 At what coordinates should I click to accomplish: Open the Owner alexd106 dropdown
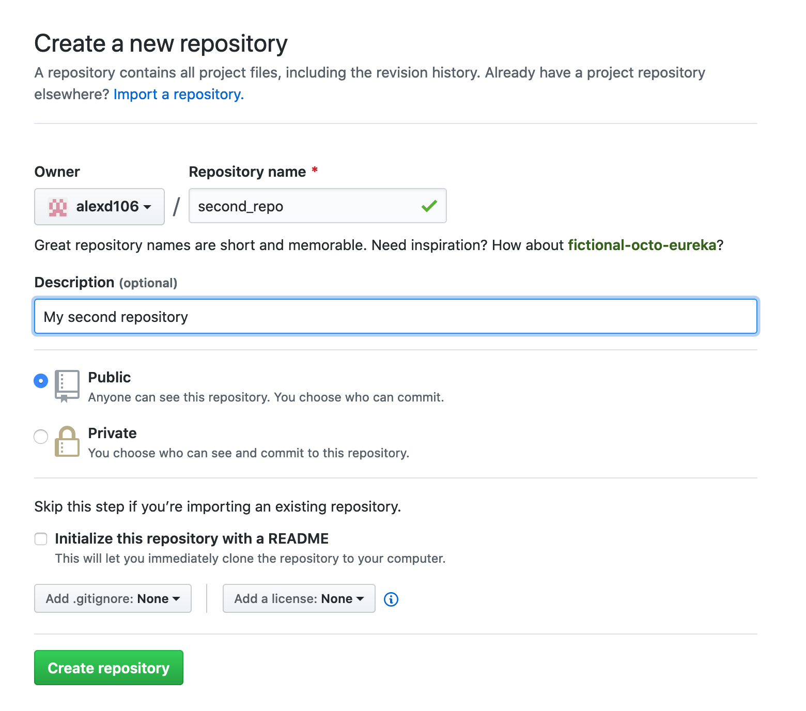click(x=99, y=207)
